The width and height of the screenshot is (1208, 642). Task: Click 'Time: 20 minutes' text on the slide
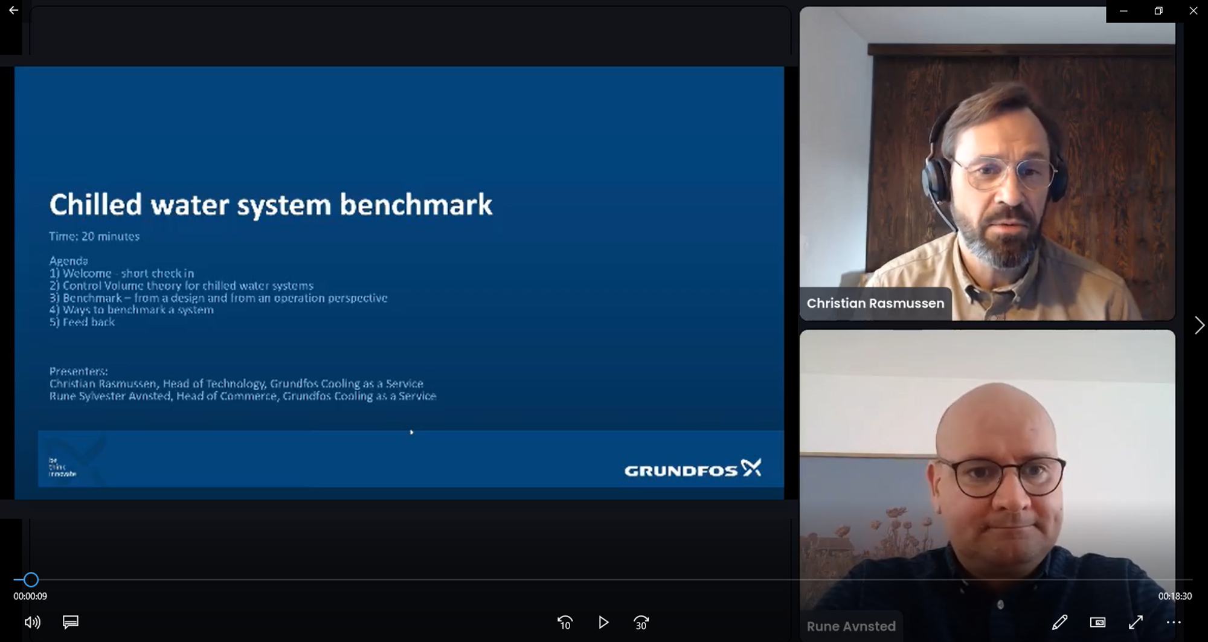pos(94,236)
